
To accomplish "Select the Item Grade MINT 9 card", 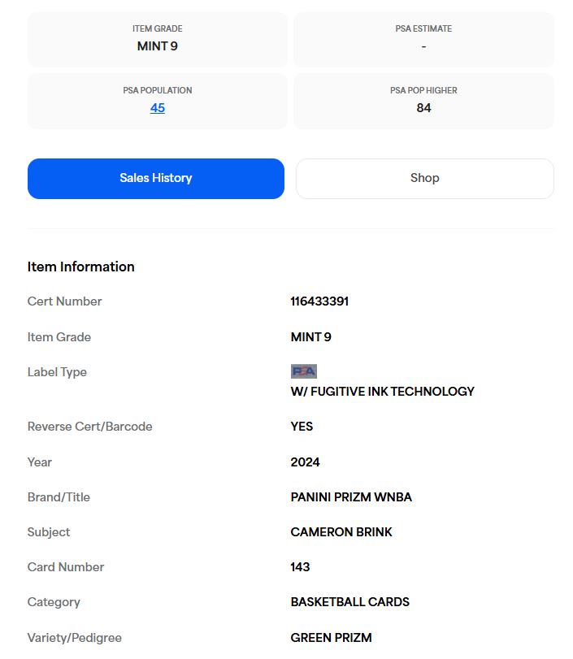I will tap(157, 39).
